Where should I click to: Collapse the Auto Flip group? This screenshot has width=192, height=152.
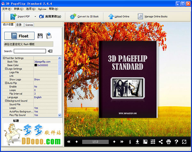[6, 83]
